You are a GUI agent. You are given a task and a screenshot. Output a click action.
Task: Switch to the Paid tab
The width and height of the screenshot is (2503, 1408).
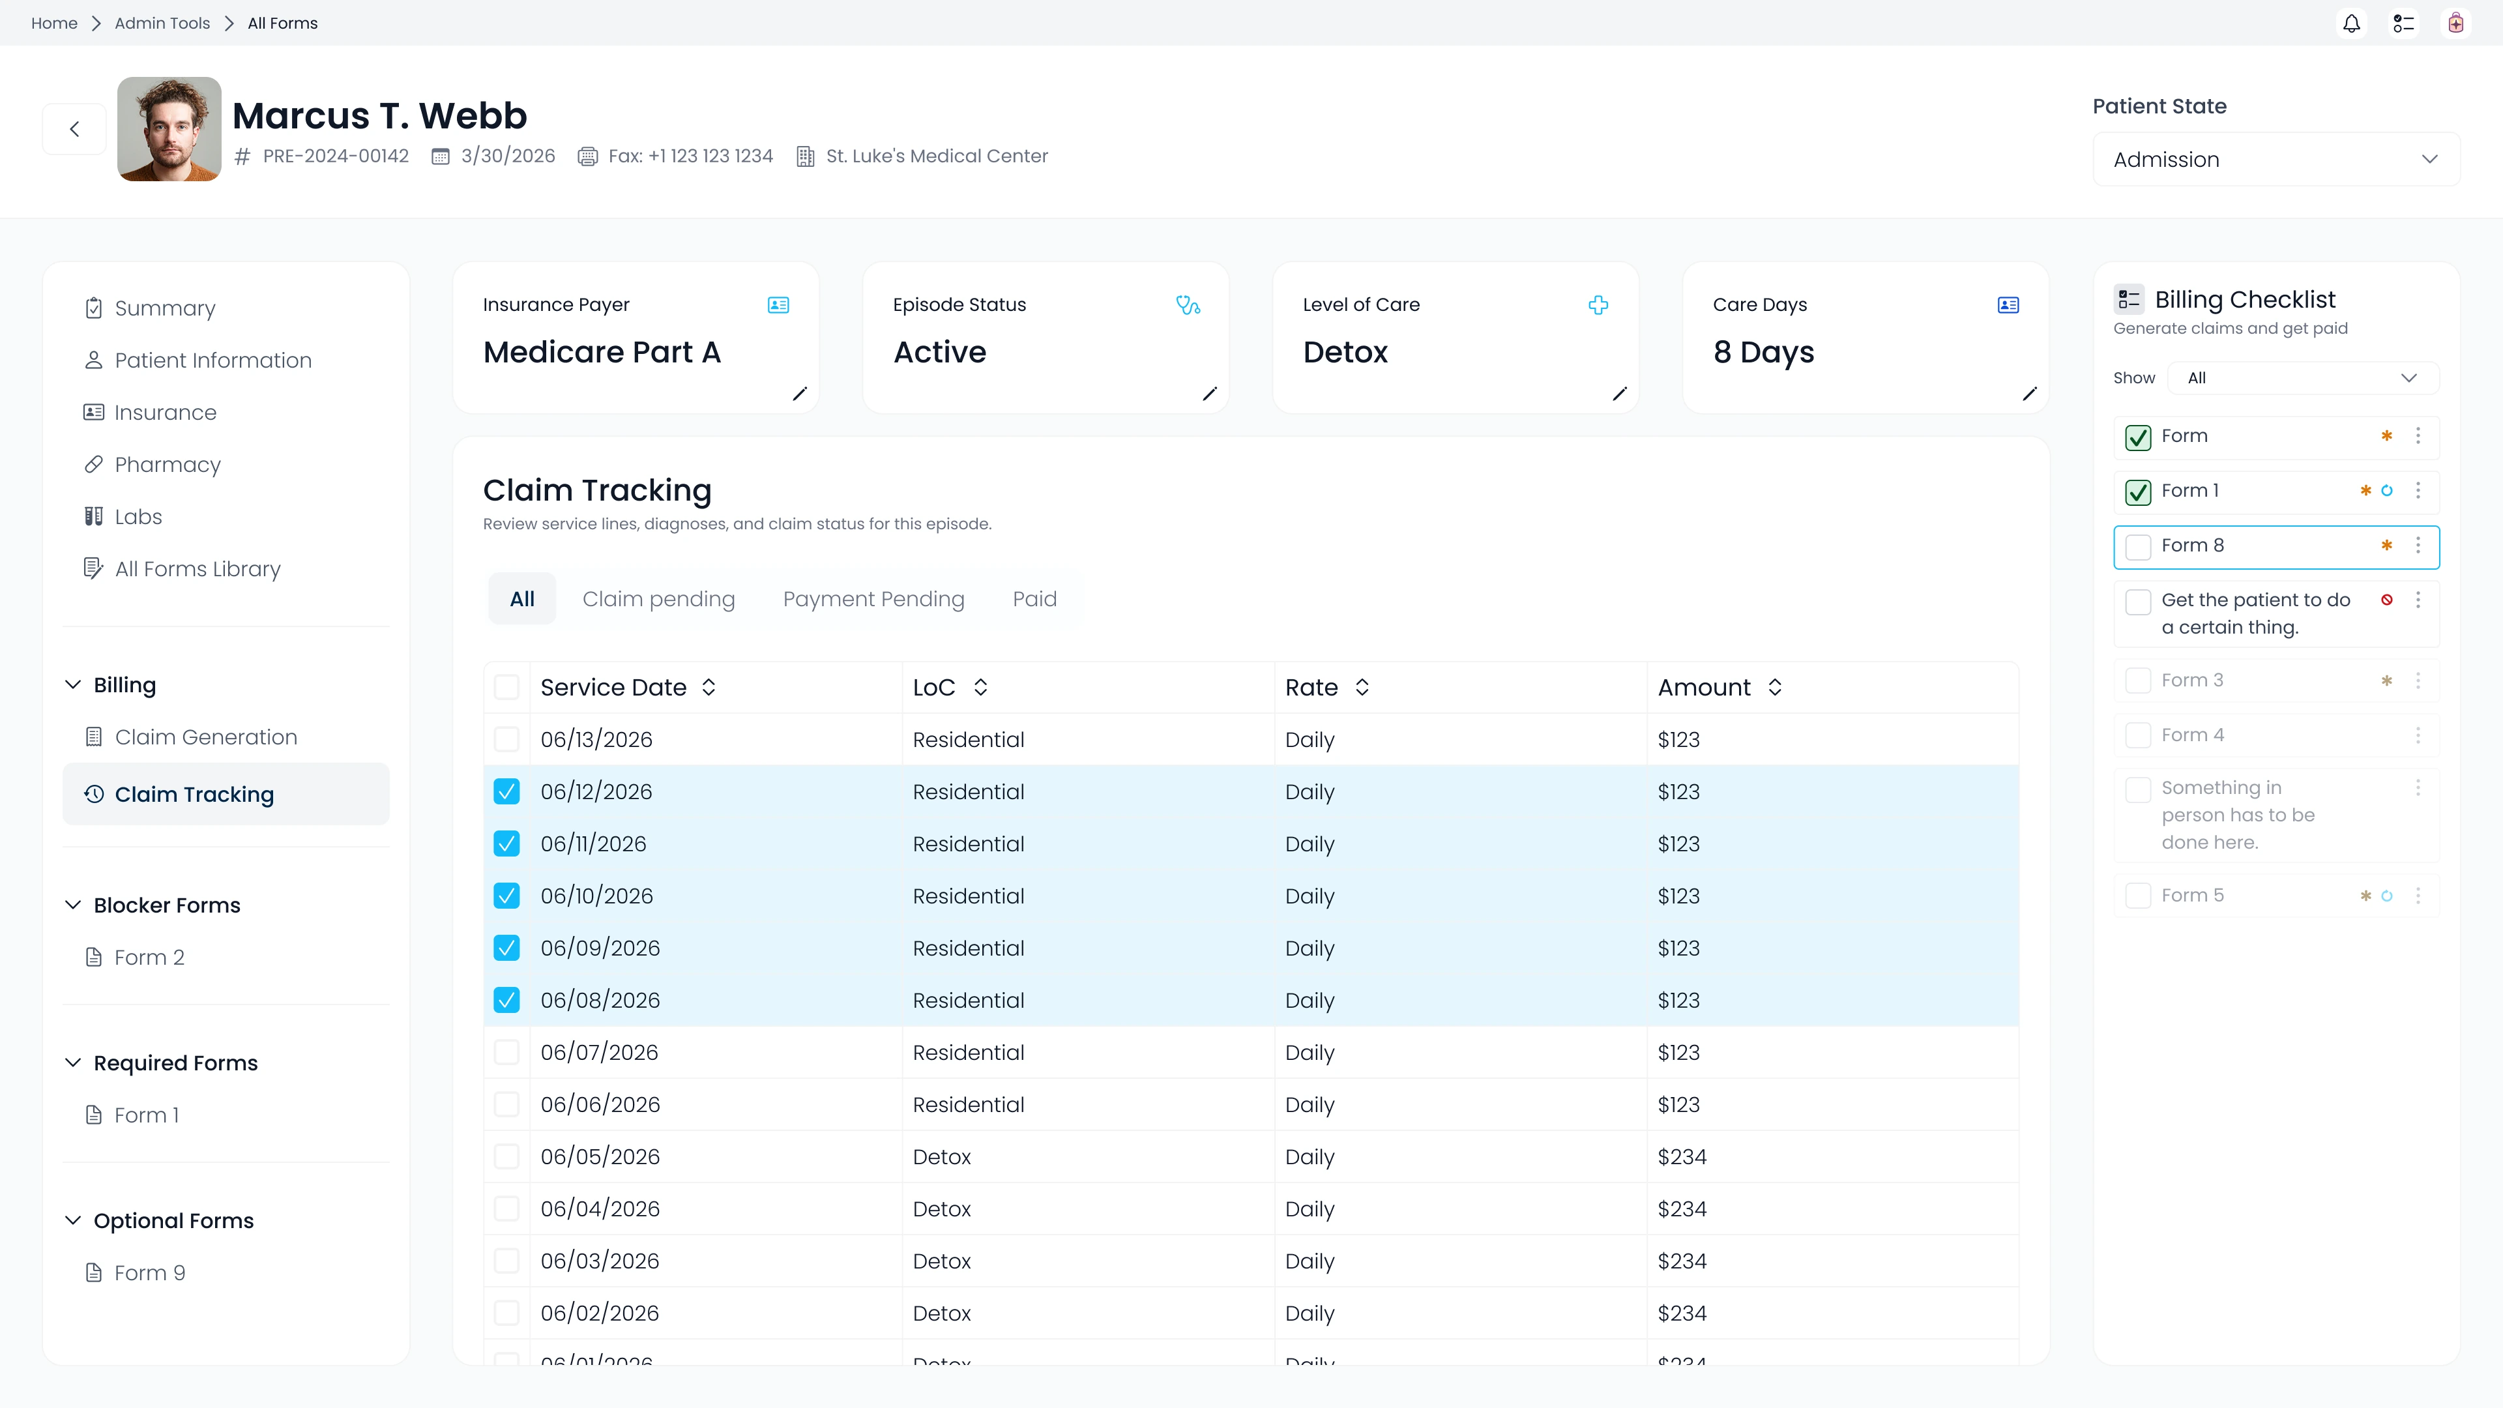point(1035,600)
